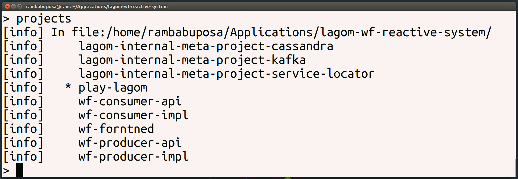The width and height of the screenshot is (518, 179).
Task: Close the terminal window
Action: tap(7, 6)
